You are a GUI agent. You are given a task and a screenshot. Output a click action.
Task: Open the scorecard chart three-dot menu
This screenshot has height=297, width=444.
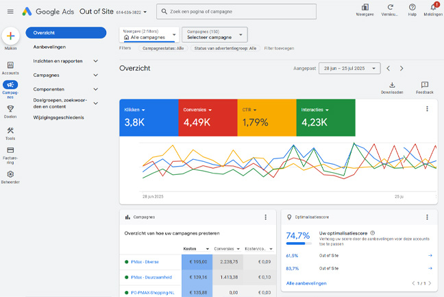click(x=428, y=109)
